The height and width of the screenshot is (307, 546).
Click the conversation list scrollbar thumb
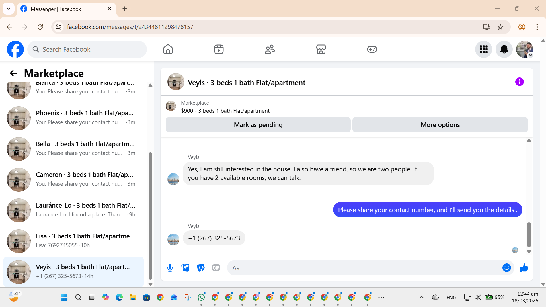point(150,216)
